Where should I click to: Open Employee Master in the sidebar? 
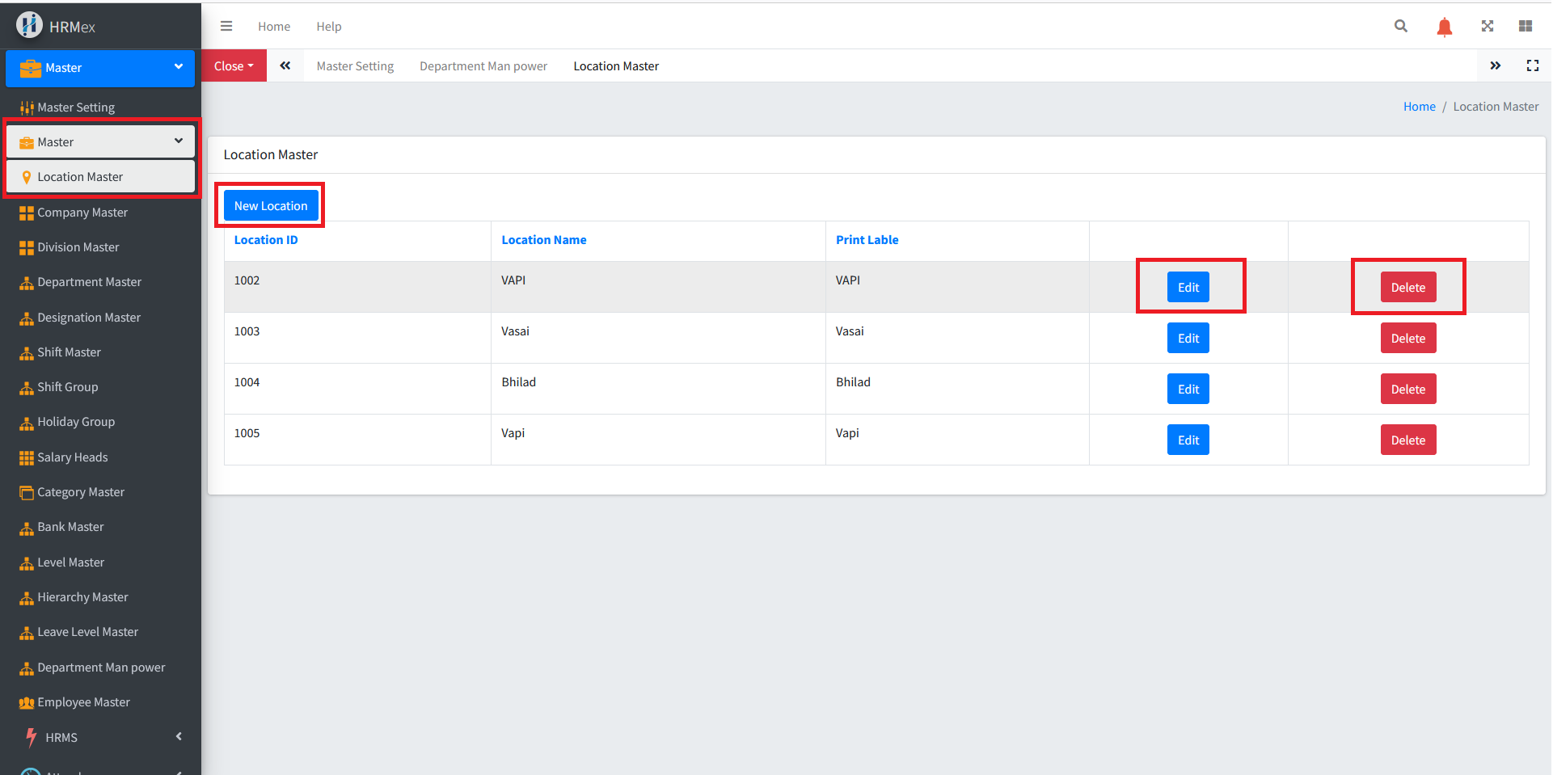coord(83,702)
